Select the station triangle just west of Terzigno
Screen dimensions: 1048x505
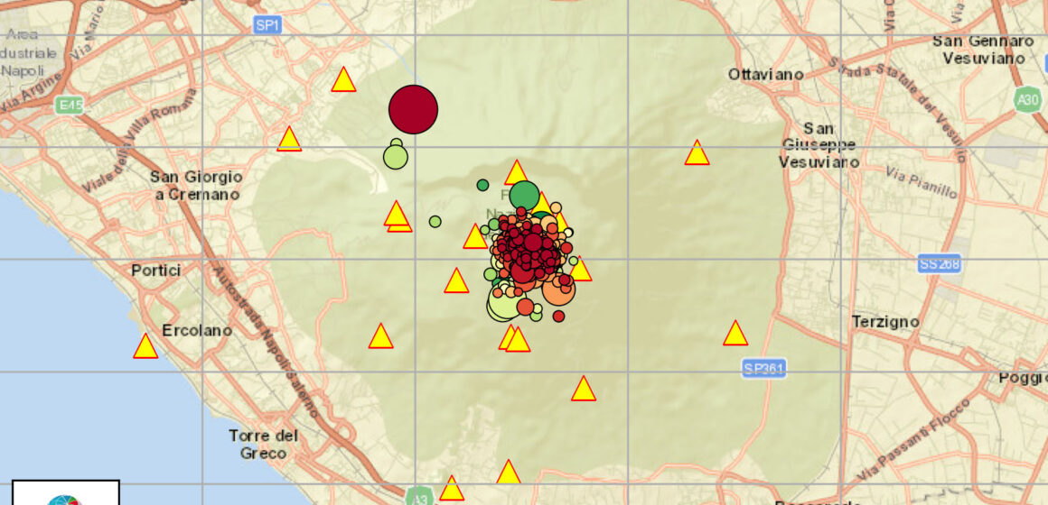point(735,333)
